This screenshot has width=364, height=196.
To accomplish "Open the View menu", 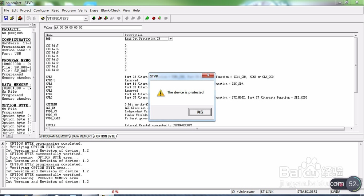I will pyautogui.click(x=126, y=10).
